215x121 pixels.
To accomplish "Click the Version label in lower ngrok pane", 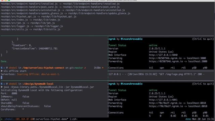I will (x=113, y=93).
